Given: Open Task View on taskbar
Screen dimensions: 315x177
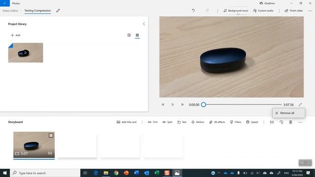Looking at the screenshot, I should tap(85, 173).
